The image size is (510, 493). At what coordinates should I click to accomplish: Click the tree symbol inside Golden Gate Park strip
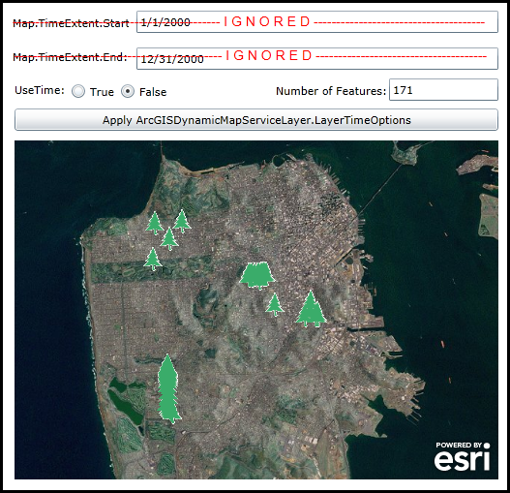point(153,259)
